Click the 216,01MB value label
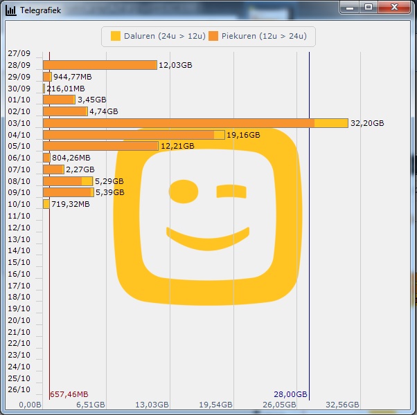This screenshot has width=417, height=415. (x=66, y=89)
